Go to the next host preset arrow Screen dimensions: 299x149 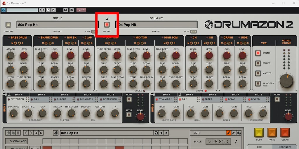point(44,10)
